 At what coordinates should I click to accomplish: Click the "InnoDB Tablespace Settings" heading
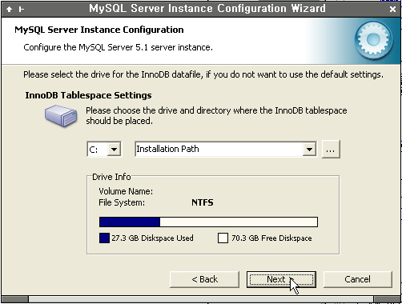pos(88,95)
